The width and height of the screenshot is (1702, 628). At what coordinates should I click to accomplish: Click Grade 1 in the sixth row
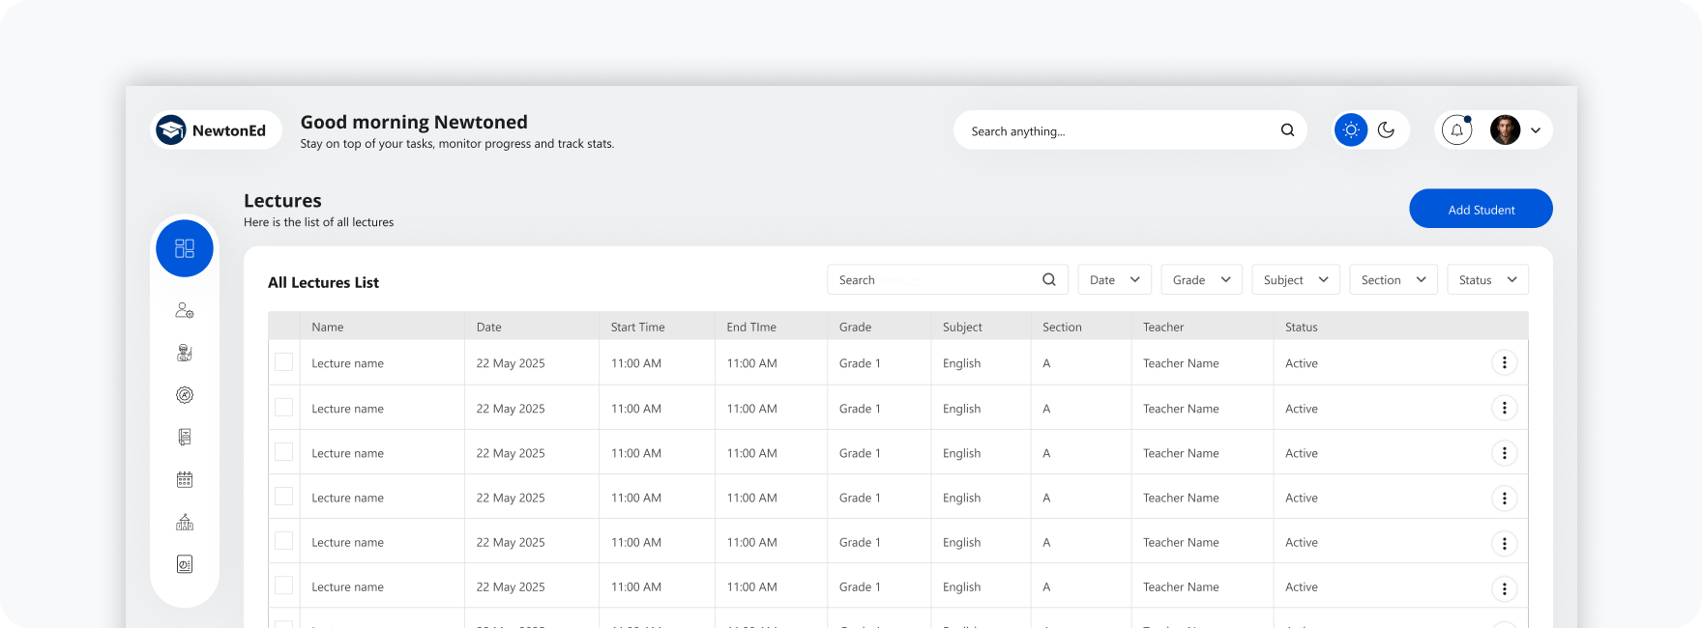[x=860, y=586]
